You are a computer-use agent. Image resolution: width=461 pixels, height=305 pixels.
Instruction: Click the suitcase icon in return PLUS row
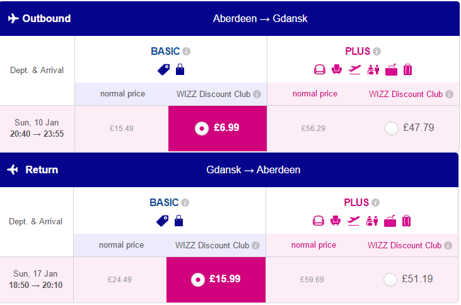(x=407, y=221)
